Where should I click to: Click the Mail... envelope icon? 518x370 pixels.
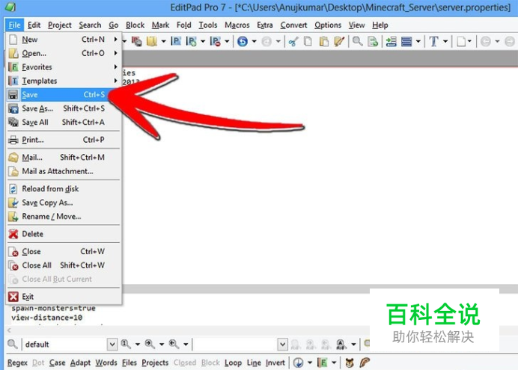coord(13,158)
